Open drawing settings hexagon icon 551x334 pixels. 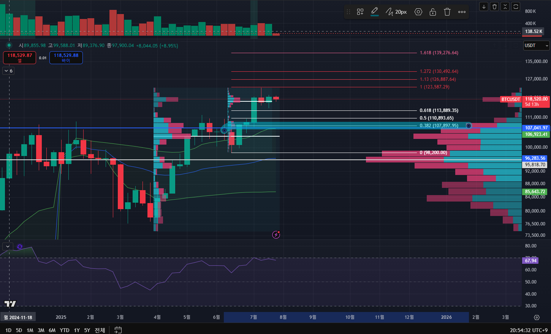pyautogui.click(x=418, y=12)
